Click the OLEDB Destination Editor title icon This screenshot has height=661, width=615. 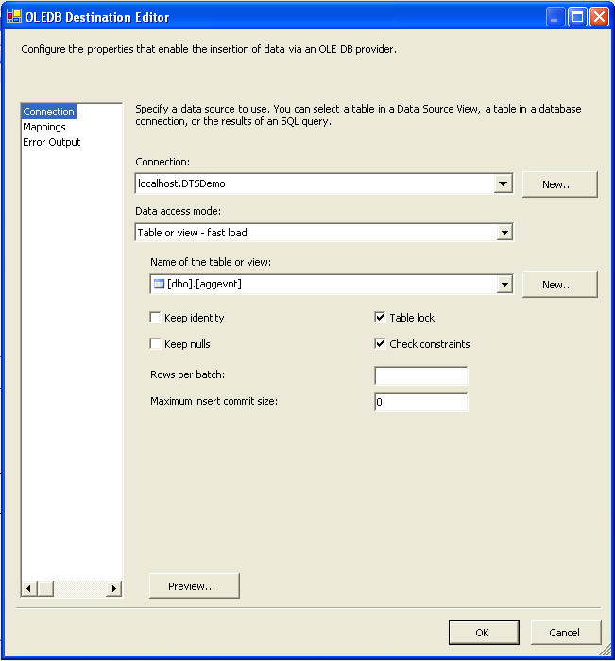(x=14, y=16)
